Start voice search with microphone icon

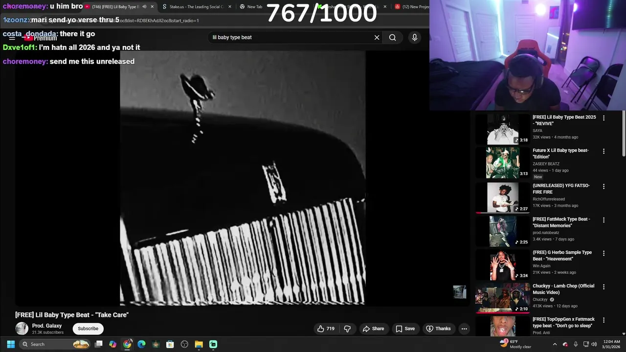click(414, 37)
